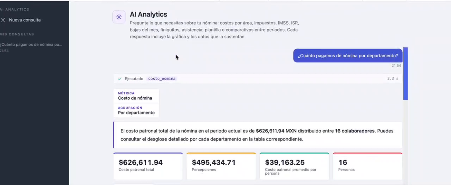
Task: Select the user question chat bubble
Action: click(x=348, y=56)
